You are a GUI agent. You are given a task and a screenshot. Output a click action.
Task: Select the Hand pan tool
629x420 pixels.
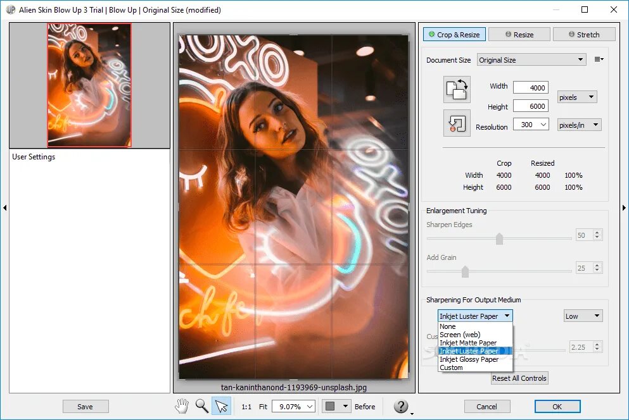182,406
